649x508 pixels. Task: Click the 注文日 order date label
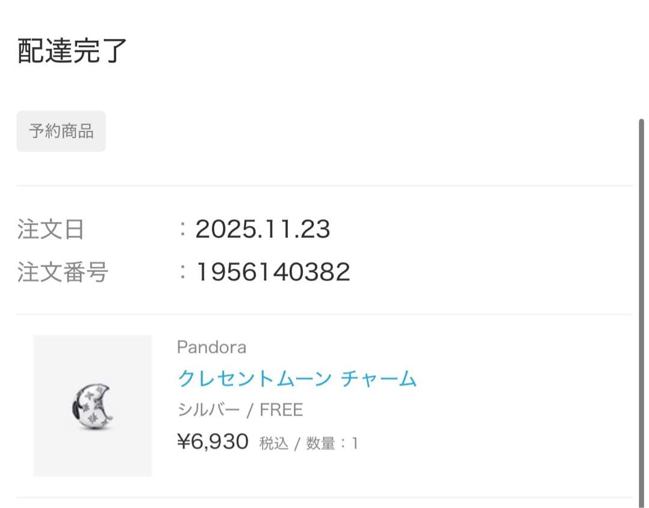coord(50,229)
